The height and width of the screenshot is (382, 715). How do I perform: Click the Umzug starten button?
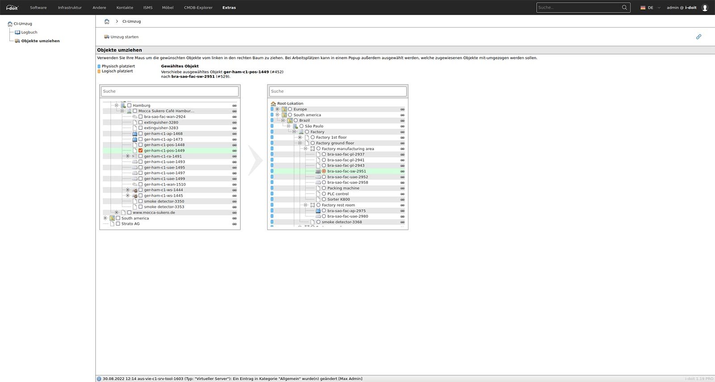tap(122, 37)
